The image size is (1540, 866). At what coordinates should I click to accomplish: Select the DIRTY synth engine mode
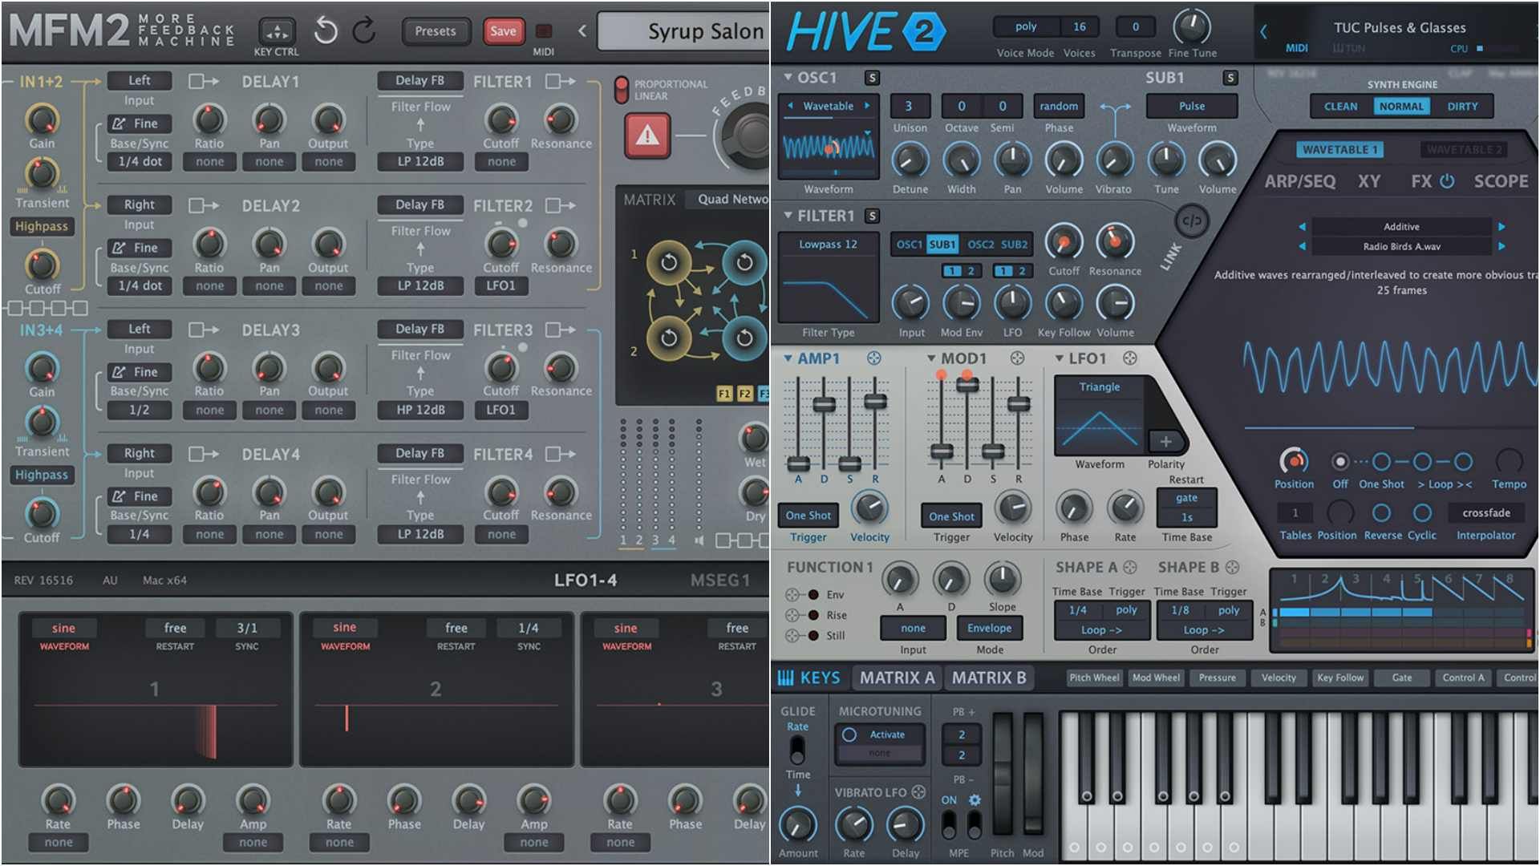[1462, 106]
